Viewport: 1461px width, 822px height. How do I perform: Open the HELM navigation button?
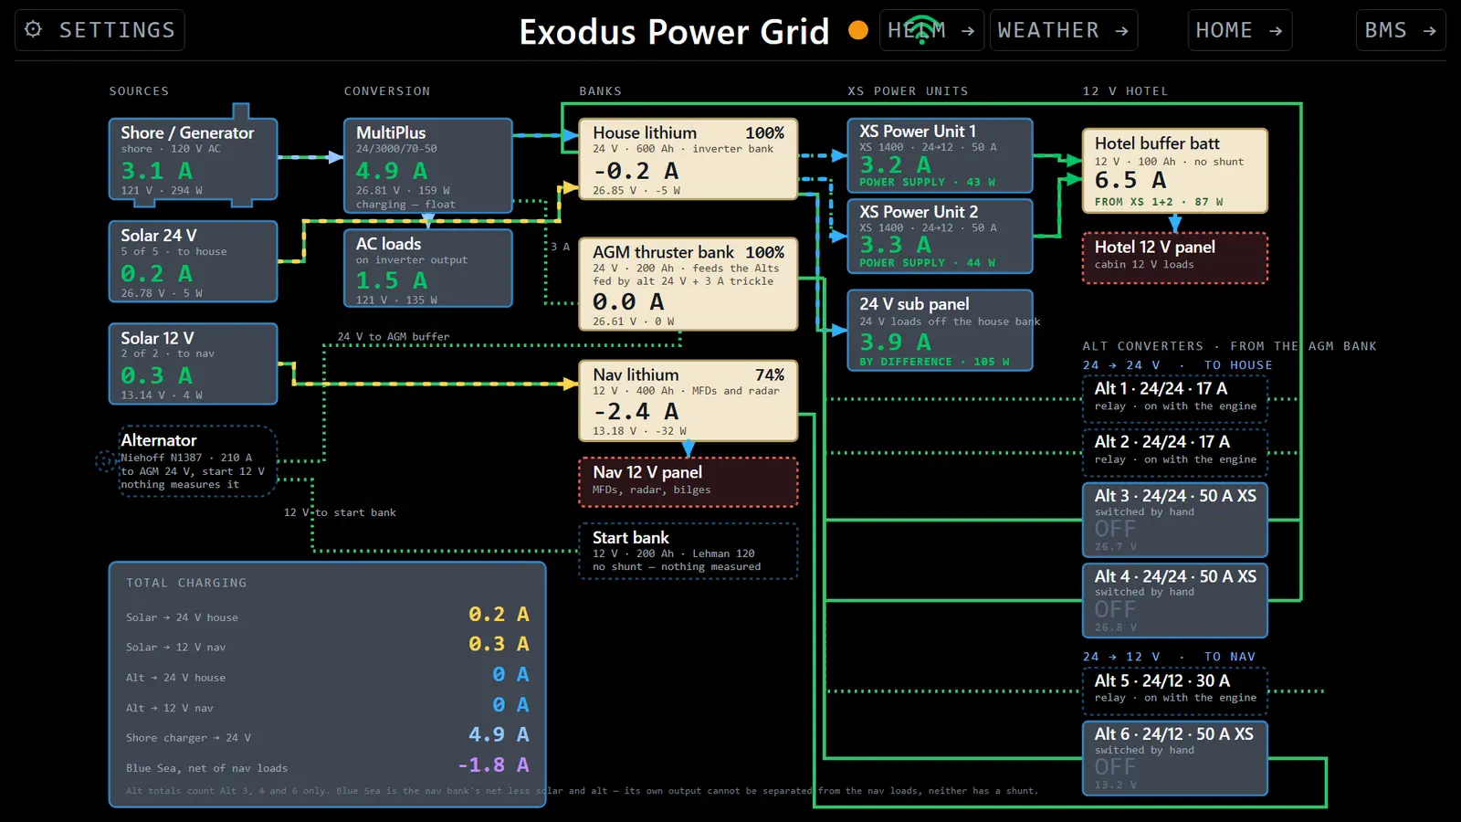932,30
